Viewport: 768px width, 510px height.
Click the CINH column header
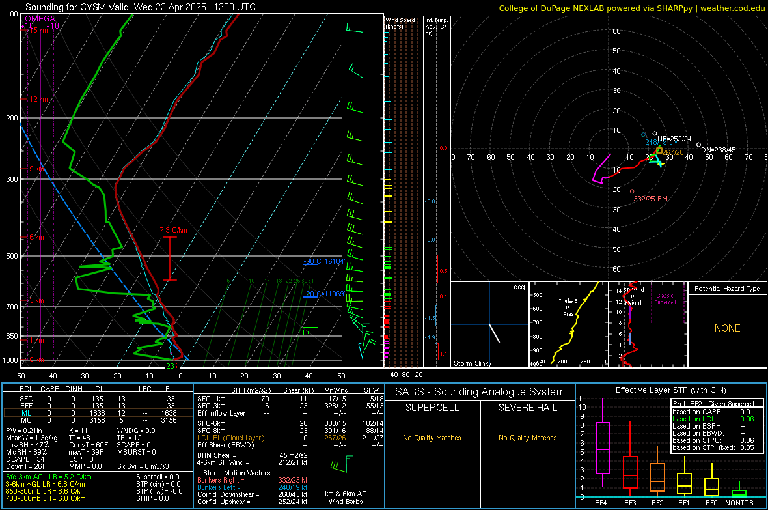tap(74, 389)
